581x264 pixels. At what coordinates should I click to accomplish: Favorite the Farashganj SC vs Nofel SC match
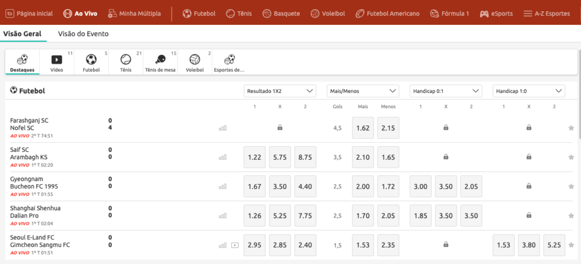[571, 128]
